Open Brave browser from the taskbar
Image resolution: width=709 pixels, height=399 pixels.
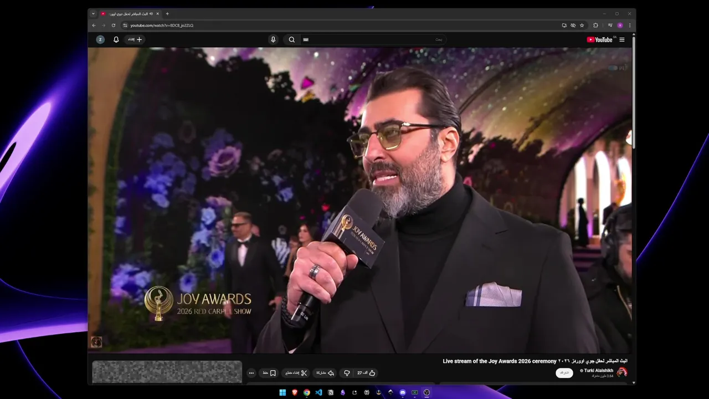tap(295, 392)
